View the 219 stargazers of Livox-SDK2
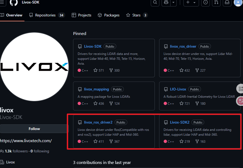243x168 pixels. click(185, 141)
